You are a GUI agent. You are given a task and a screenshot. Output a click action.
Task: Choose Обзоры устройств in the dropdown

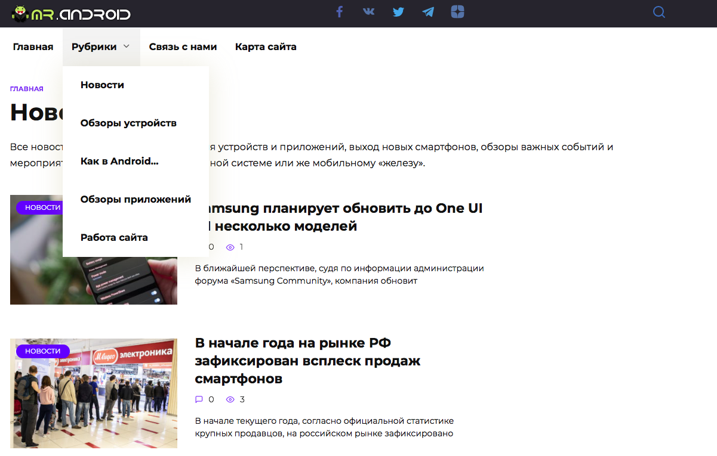point(128,123)
